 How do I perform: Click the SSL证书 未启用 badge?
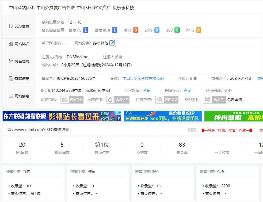coord(215,100)
